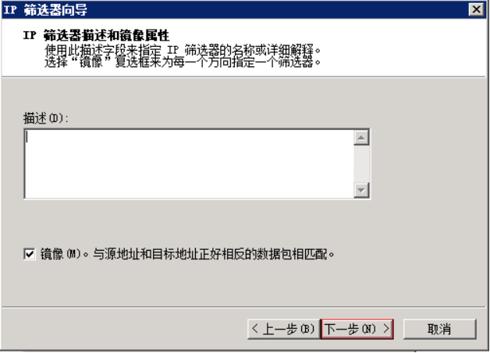
Task: Click the right chevron on 下一步 button
Action: 386,329
